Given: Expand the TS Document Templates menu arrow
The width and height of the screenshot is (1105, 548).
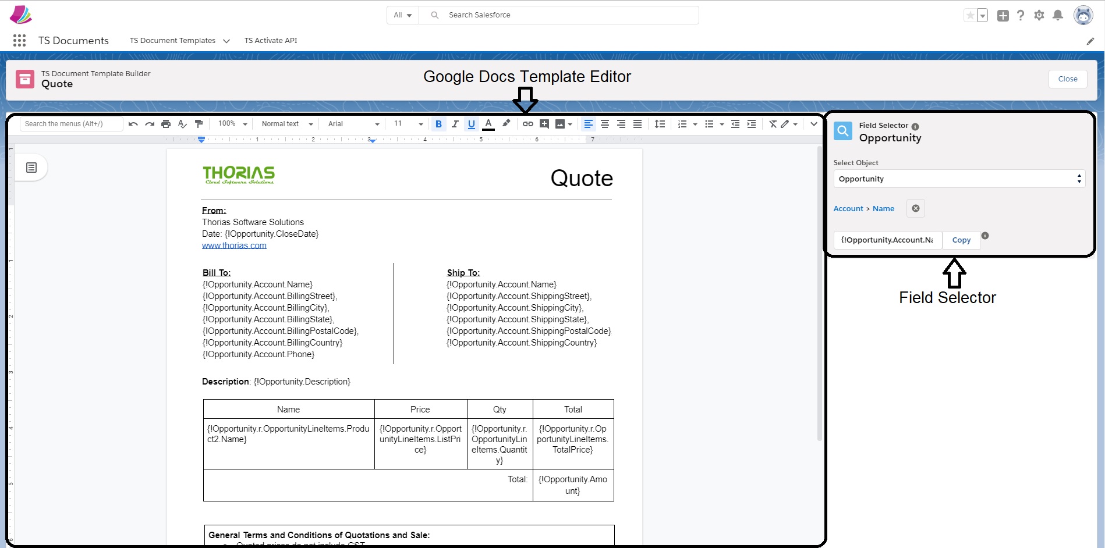Looking at the screenshot, I should 226,41.
